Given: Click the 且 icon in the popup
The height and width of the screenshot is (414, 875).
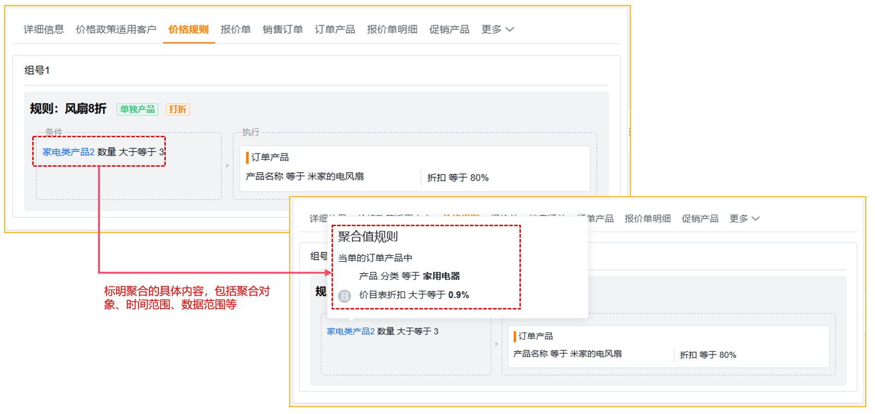Looking at the screenshot, I should click(344, 296).
